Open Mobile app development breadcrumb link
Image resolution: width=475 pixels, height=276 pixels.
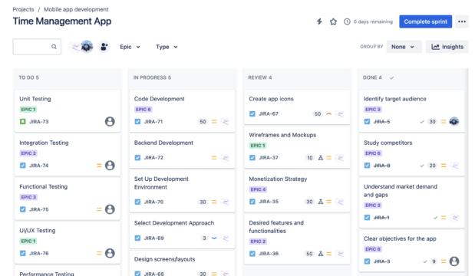[x=76, y=9]
